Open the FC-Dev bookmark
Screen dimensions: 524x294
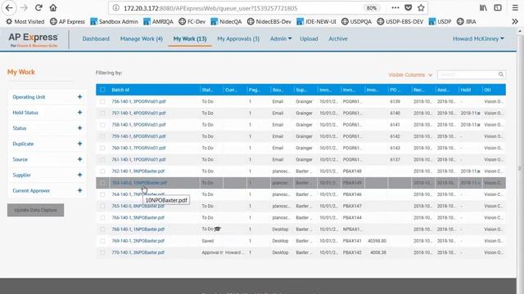pyautogui.click(x=192, y=22)
